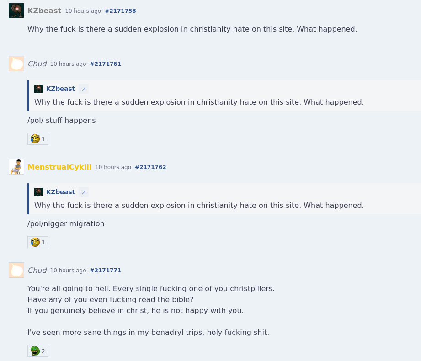Jump to quoted post arrow in Chud's reply
421x361 pixels.
(x=84, y=89)
